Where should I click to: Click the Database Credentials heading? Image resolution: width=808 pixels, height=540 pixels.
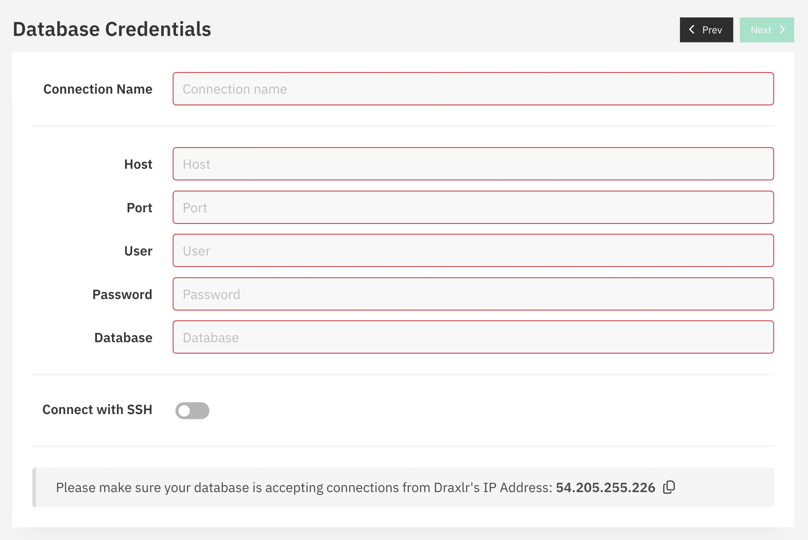tap(112, 29)
